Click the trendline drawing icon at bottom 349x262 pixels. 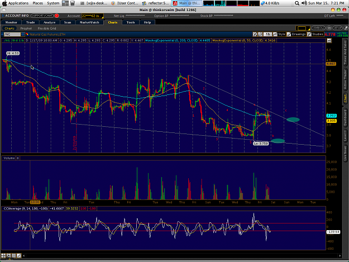[19, 255]
